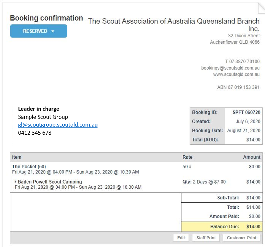Select the Amount column header

tap(252, 157)
